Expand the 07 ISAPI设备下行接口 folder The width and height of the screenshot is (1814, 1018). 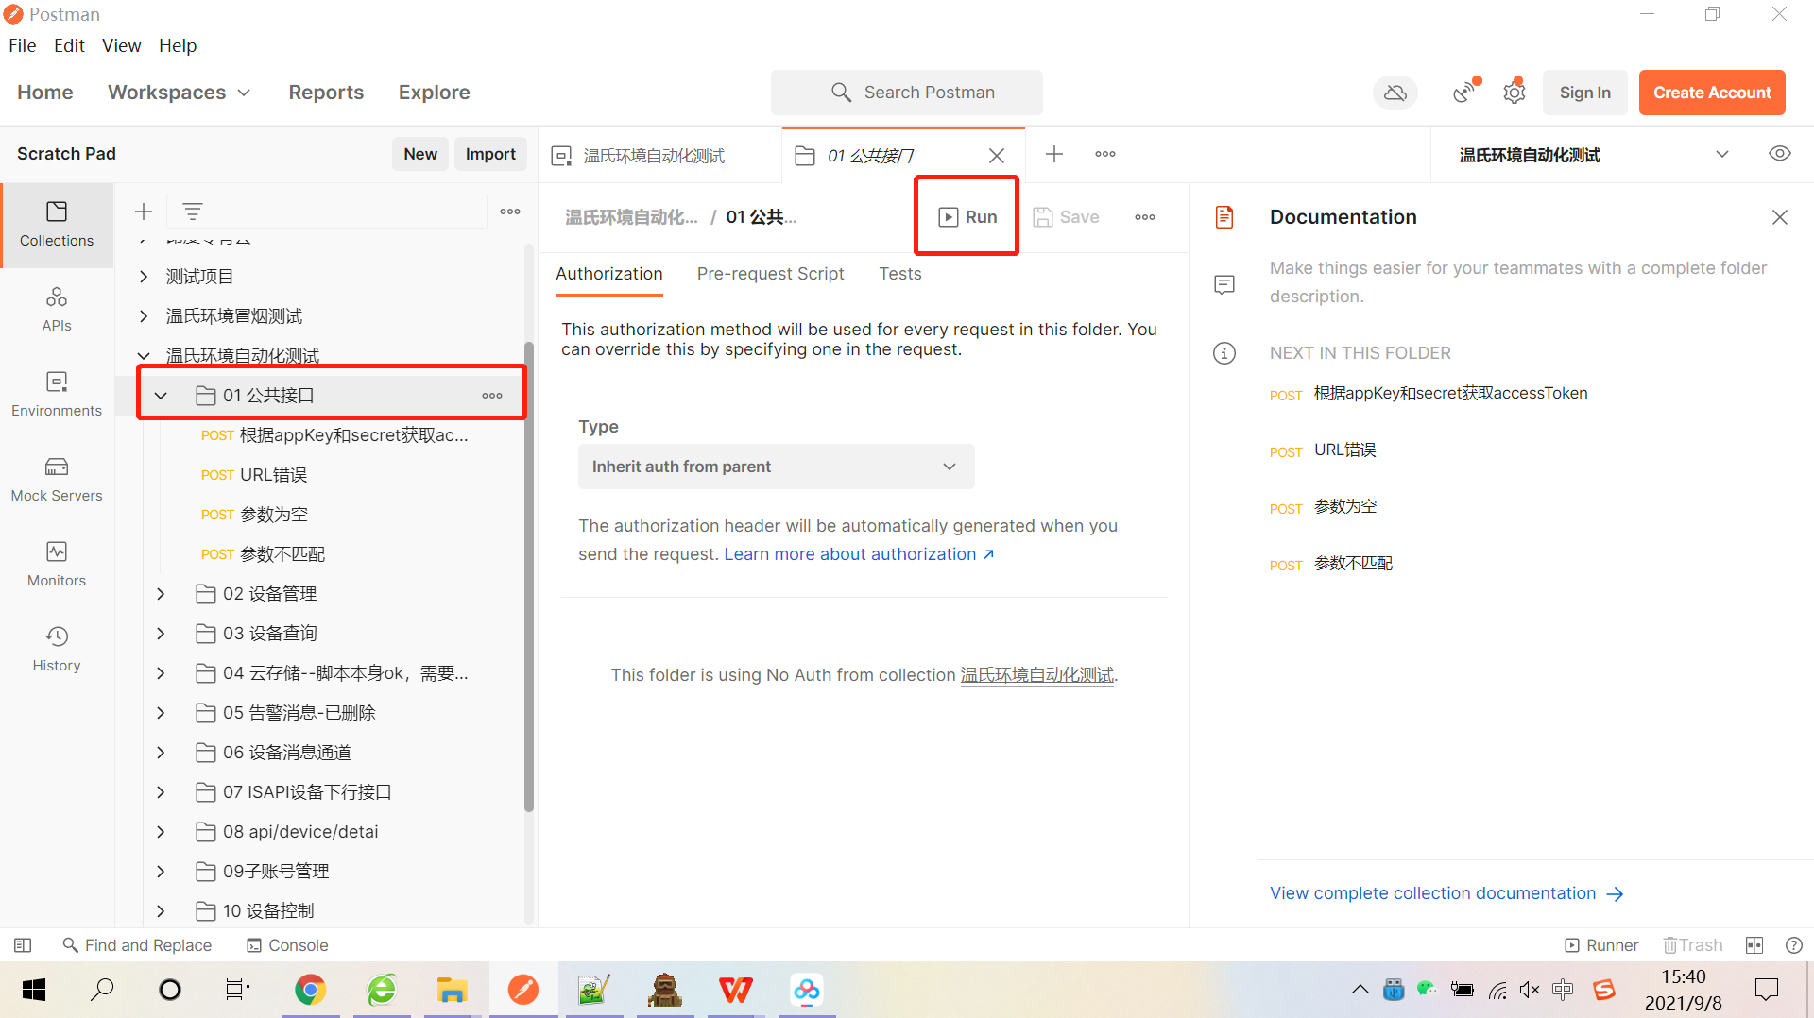161,792
